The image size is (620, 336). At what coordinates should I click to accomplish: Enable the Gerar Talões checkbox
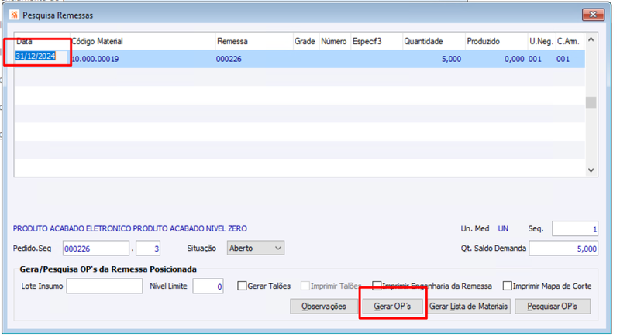click(x=242, y=286)
